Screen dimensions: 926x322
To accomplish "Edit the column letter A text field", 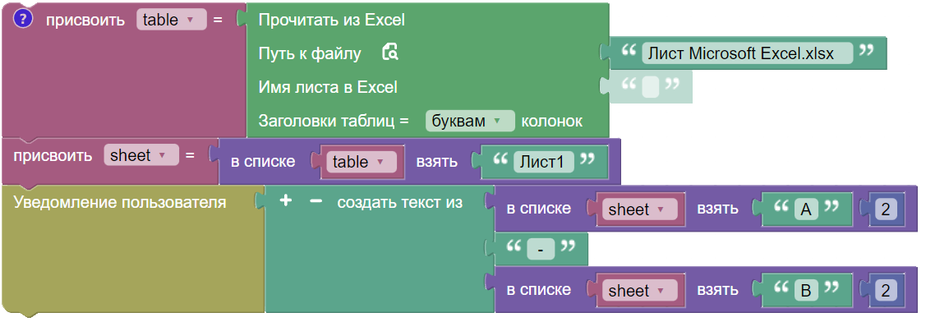I will click(x=806, y=209).
